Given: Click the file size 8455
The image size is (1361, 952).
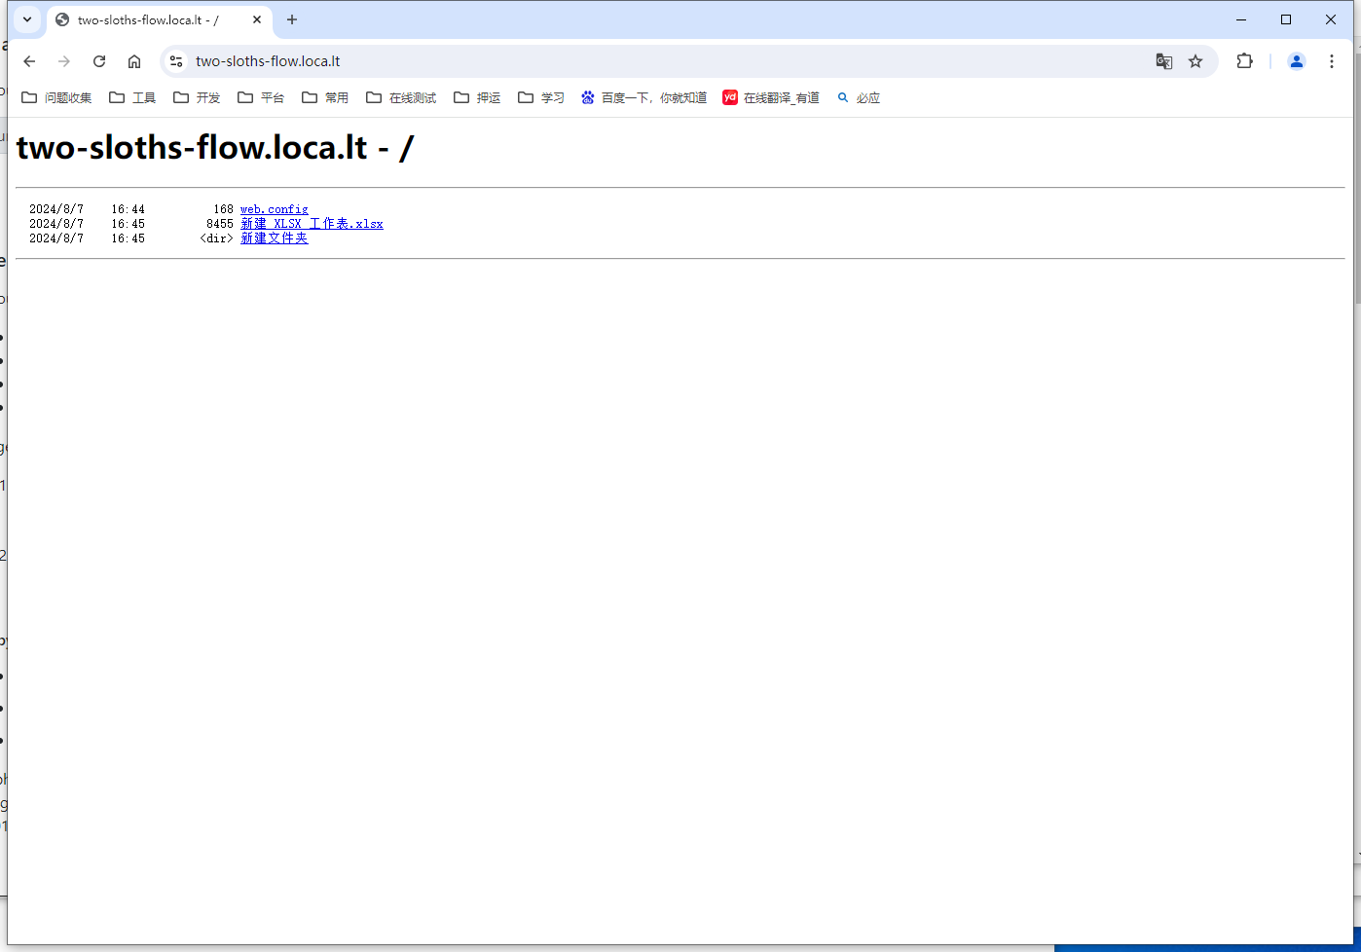Looking at the screenshot, I should pyautogui.click(x=220, y=224).
